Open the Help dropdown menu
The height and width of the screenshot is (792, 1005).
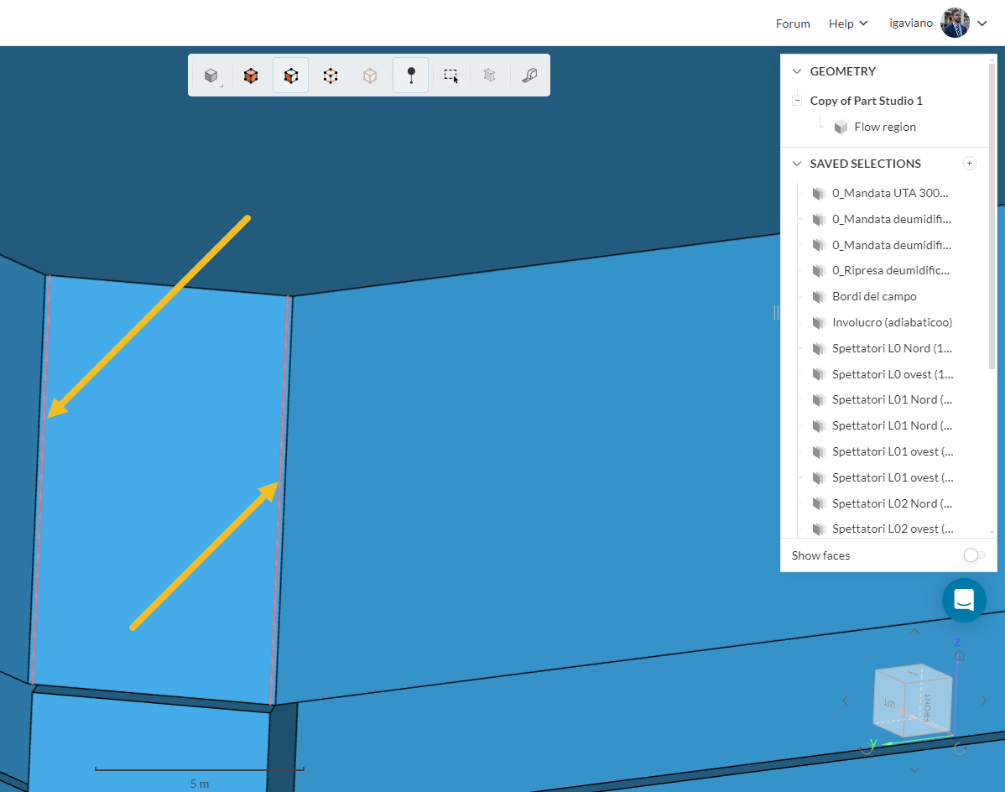point(847,23)
